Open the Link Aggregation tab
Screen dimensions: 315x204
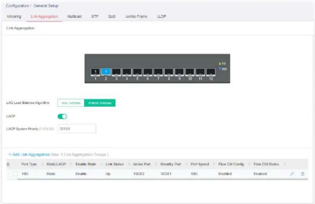[44, 17]
